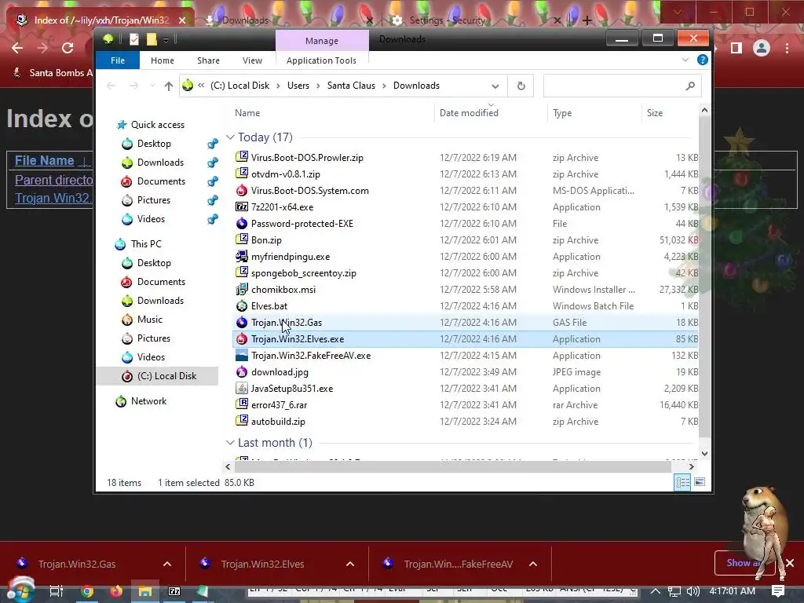The height and width of the screenshot is (603, 804).
Task: Click the horizontal scrollbar in file list
Action: tap(451, 466)
